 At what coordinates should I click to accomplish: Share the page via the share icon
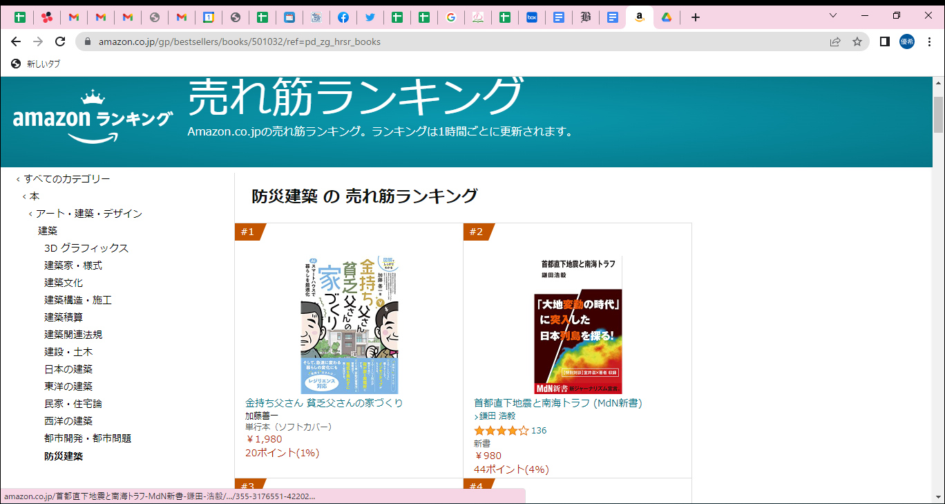pyautogui.click(x=834, y=41)
